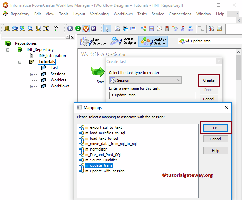Screen dimensions: 242x200
Task: Click the scheduler clock toolbar icon
Action: [x=219, y=28]
